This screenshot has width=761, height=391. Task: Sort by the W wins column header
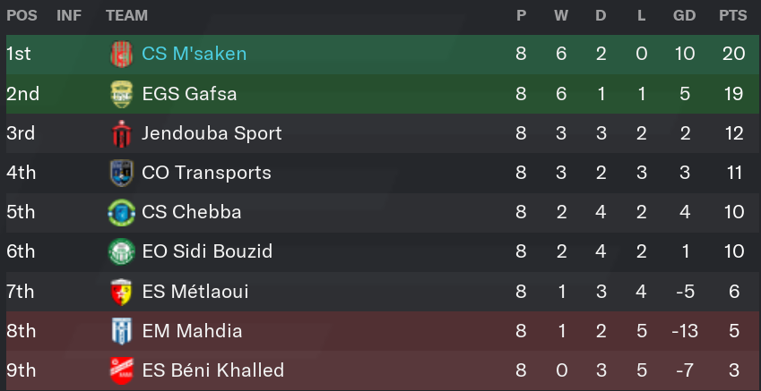[x=561, y=15]
